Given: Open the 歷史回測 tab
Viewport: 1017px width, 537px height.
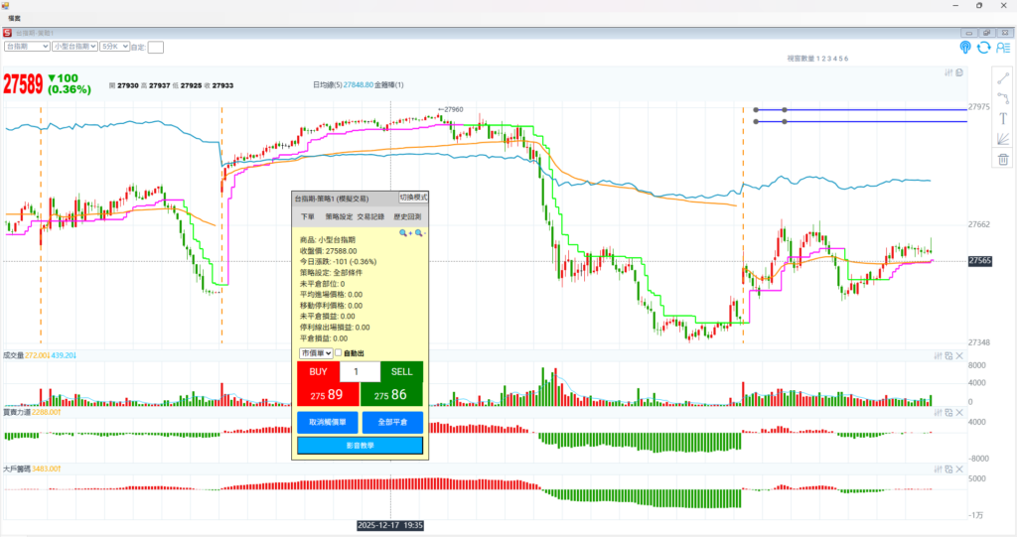Looking at the screenshot, I should pos(407,216).
